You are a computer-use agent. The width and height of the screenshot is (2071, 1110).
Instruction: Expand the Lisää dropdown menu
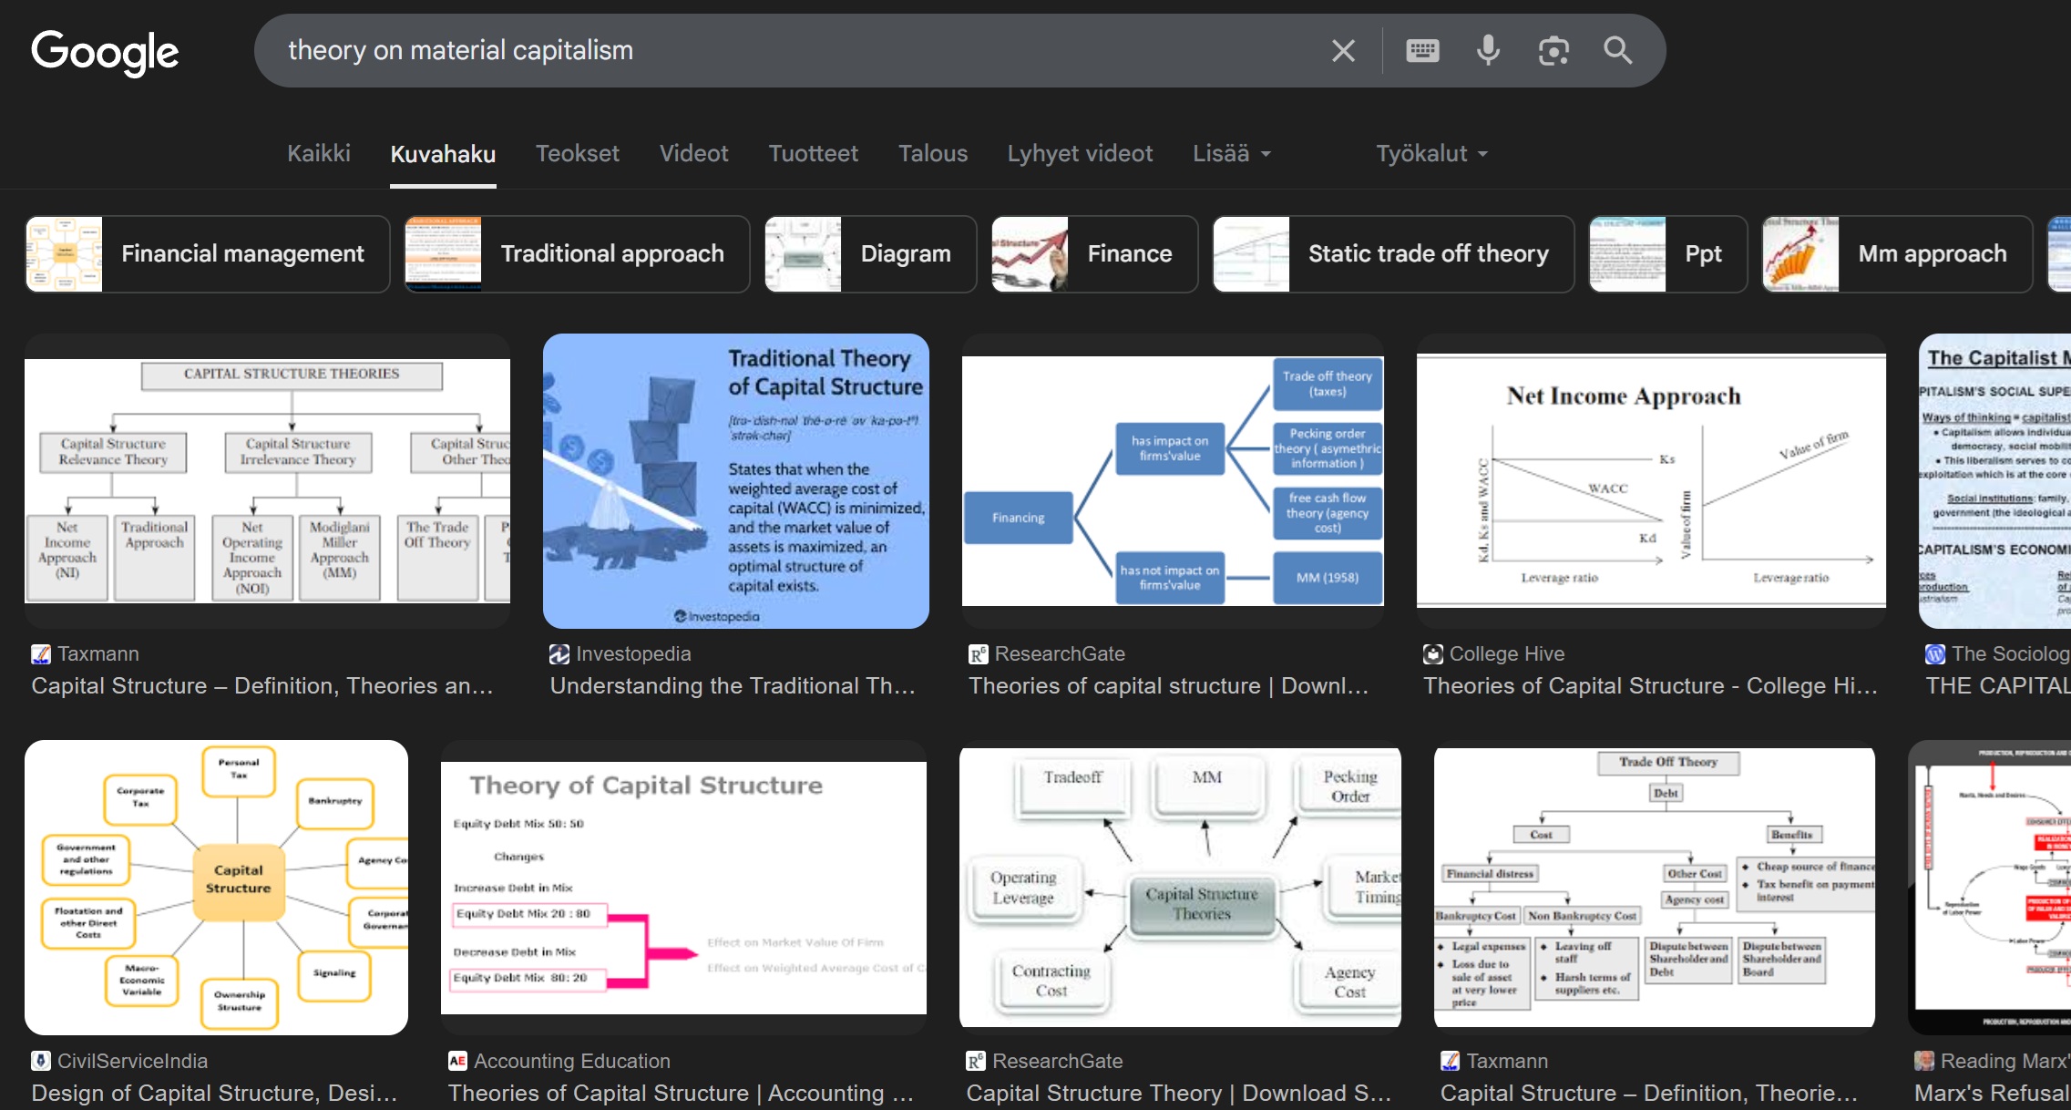click(x=1232, y=153)
